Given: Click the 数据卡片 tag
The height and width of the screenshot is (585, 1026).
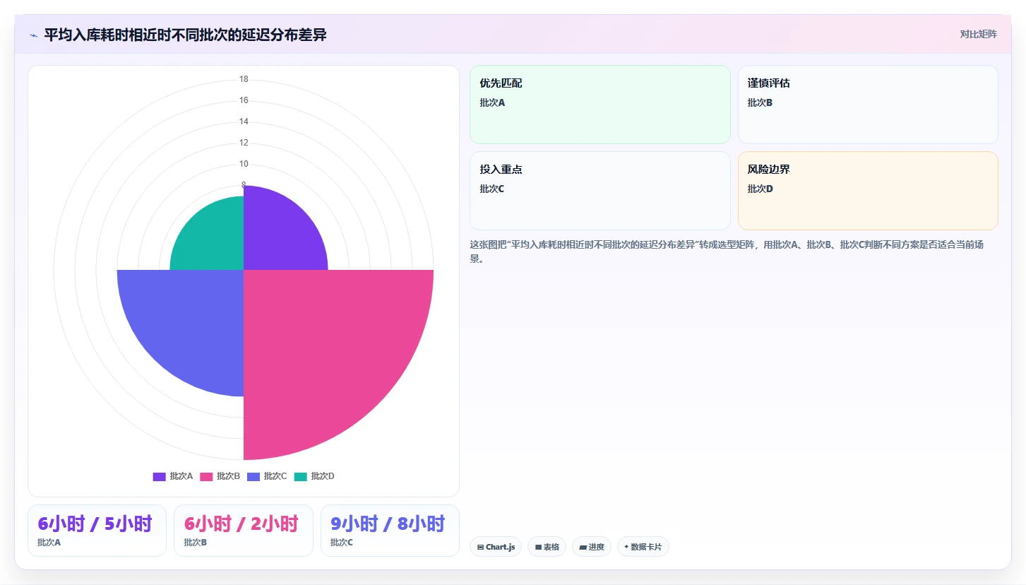Looking at the screenshot, I should pos(643,547).
